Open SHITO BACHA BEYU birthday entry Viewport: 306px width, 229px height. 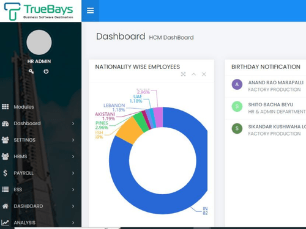(271, 104)
